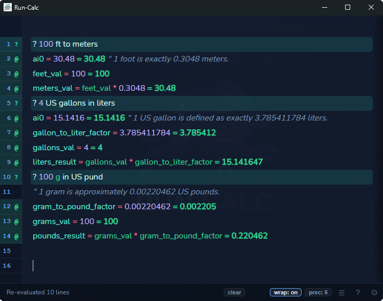Click the result 30.48 on the meters_val line
383x301 pixels.
[x=165, y=88]
